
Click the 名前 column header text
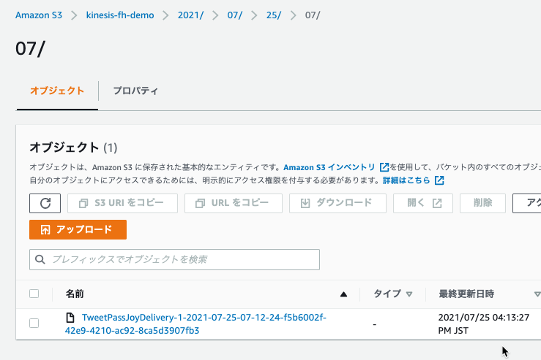(x=75, y=294)
